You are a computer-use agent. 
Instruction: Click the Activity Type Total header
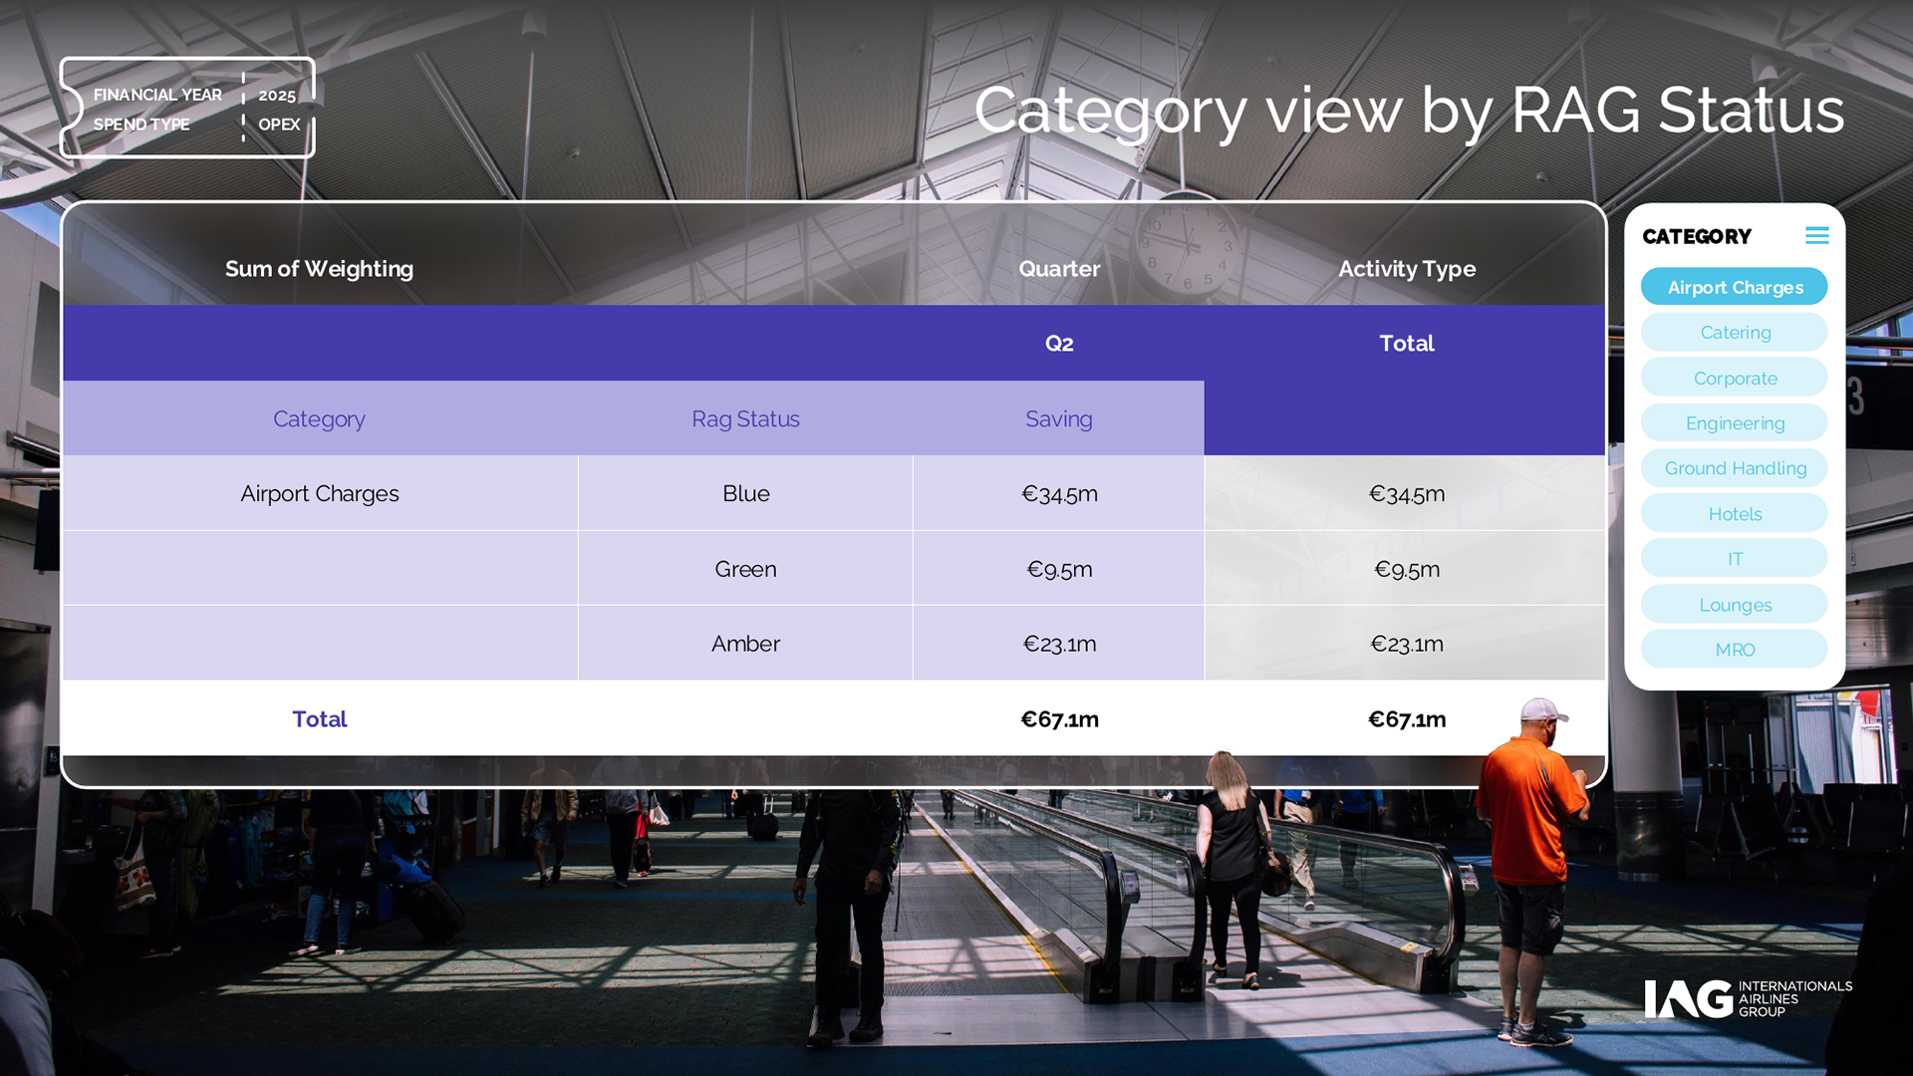(x=1406, y=344)
